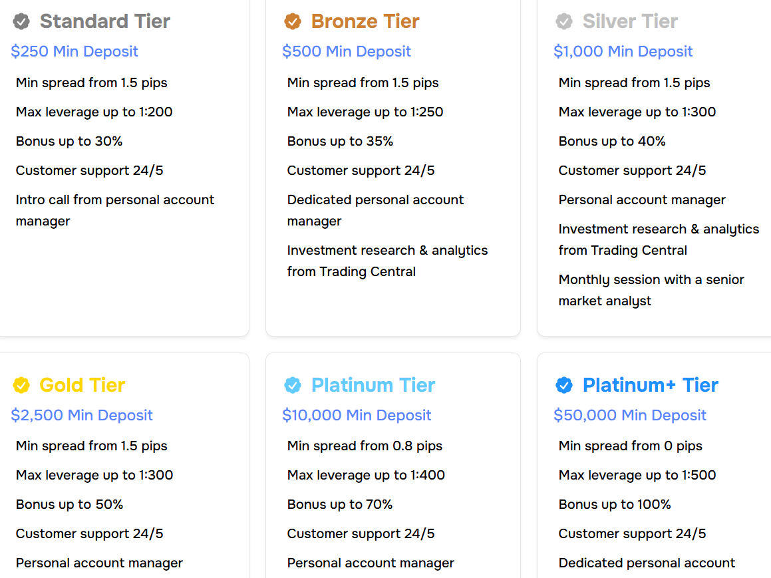This screenshot has height=578, width=771.
Task: Click the Platinum Tier light-blue badge icon
Action: 293,385
